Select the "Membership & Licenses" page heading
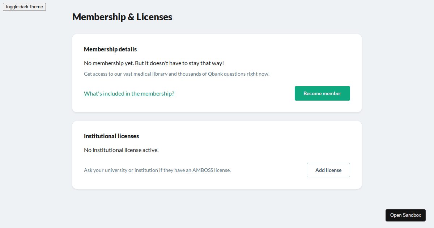Screen dimensions: 434x228 tap(122, 17)
